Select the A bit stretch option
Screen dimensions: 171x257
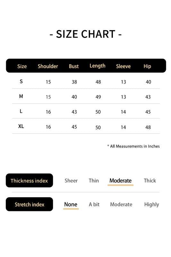94,204
